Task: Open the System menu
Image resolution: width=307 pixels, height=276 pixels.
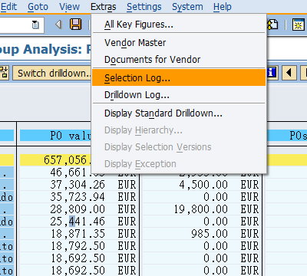Action: pos(187,7)
